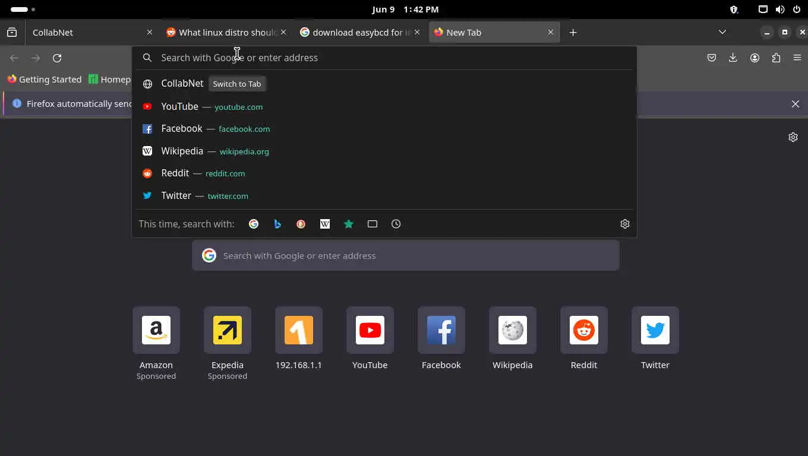Open the power menu icon
This screenshot has height=456, width=808.
(797, 9)
